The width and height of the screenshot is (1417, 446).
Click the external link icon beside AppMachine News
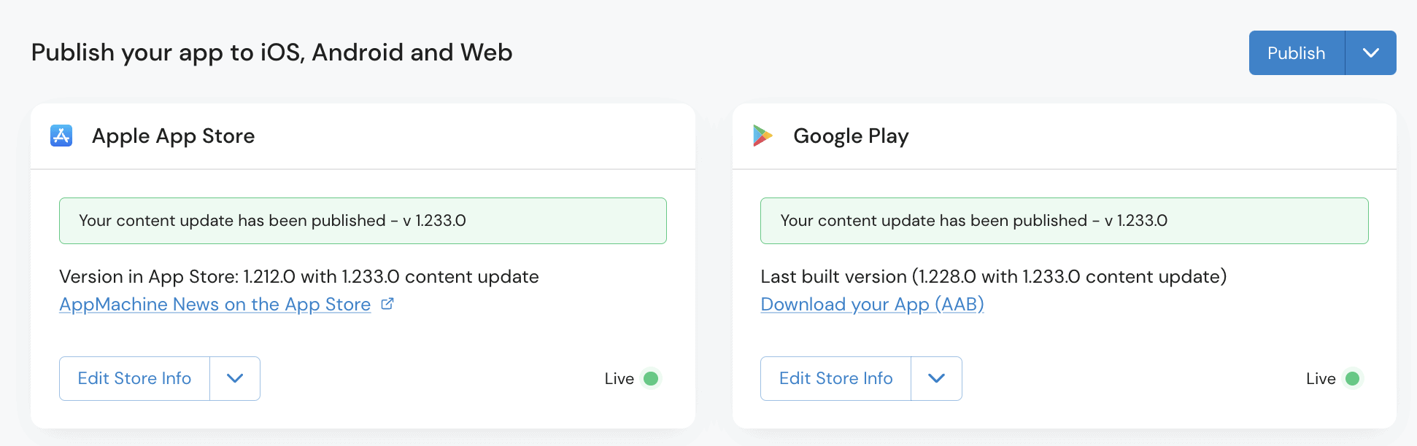[387, 304]
